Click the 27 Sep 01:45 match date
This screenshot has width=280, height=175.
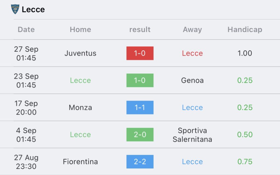[26, 53]
